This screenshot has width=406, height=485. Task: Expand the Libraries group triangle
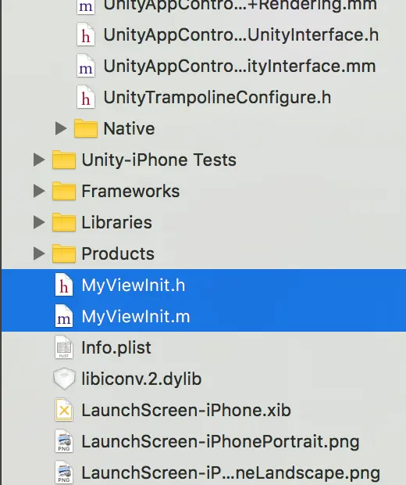[39, 222]
